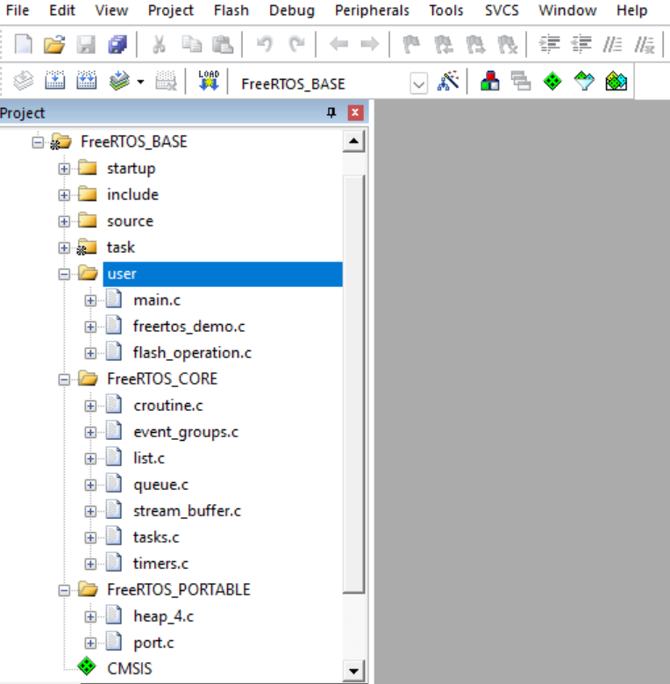Click the Save All icon
This screenshot has width=670, height=684.
(x=118, y=44)
